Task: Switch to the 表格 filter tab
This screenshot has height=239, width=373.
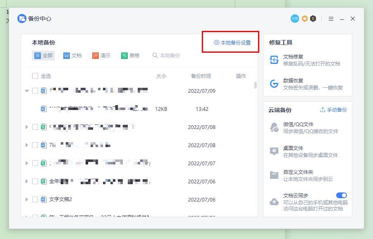Action: [x=130, y=56]
